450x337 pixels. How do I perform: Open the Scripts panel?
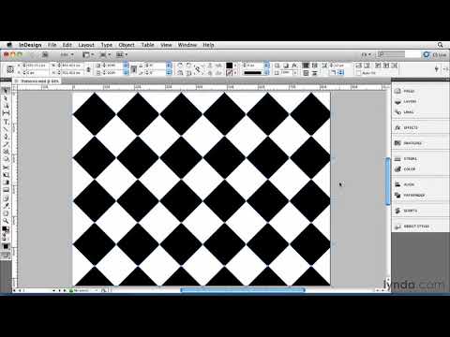406,211
